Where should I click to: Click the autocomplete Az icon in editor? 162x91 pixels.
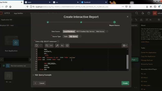tap(62, 45)
